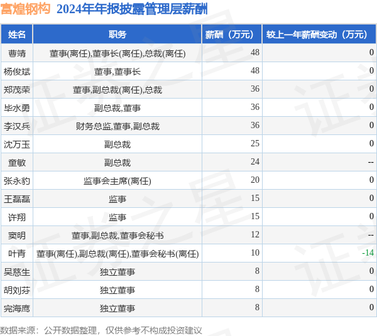The width and height of the screenshot is (377, 336).
Task: Click 窦明's change value --
Action: [x=371, y=236]
